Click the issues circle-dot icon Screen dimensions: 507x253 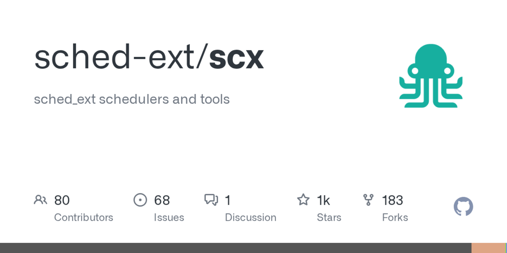click(140, 200)
